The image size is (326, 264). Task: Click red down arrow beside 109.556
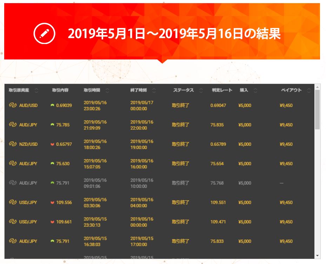click(52, 202)
